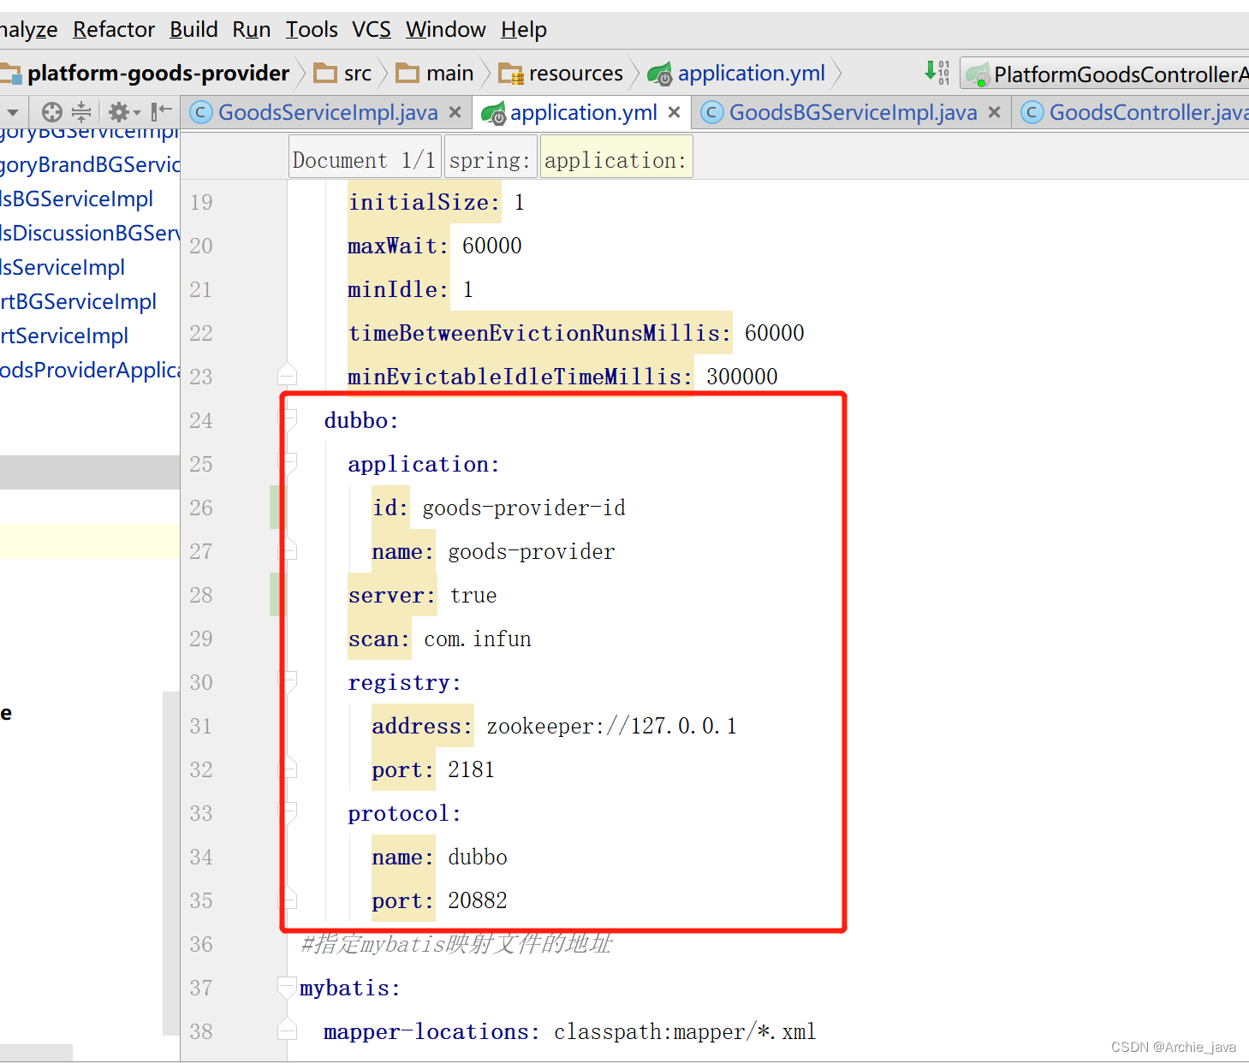Open the Refactor menu
Viewport: 1249px width, 1063px height.
pos(114,30)
